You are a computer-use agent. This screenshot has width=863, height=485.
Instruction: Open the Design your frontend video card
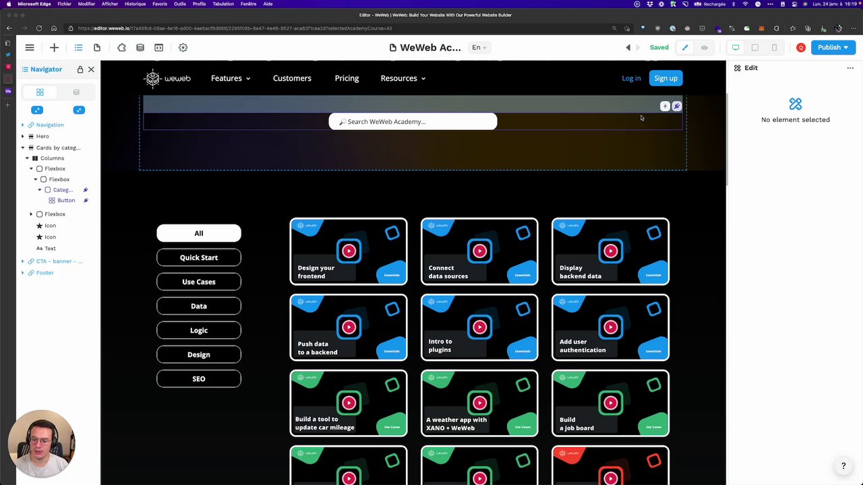pos(349,251)
